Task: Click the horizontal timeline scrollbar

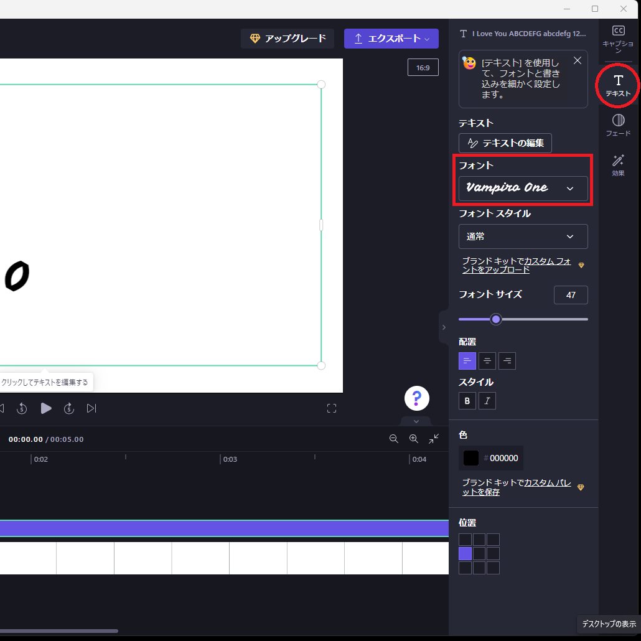Action: pos(59,631)
